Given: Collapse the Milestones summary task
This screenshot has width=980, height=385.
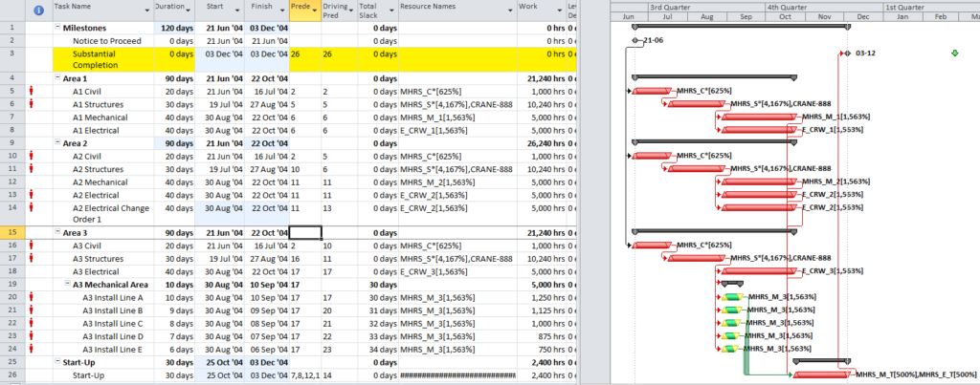Looking at the screenshot, I should pyautogui.click(x=57, y=28).
